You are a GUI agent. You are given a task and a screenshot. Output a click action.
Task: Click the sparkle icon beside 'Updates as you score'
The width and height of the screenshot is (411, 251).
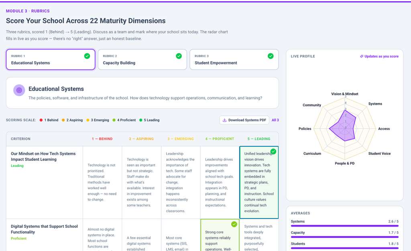tap(362, 56)
